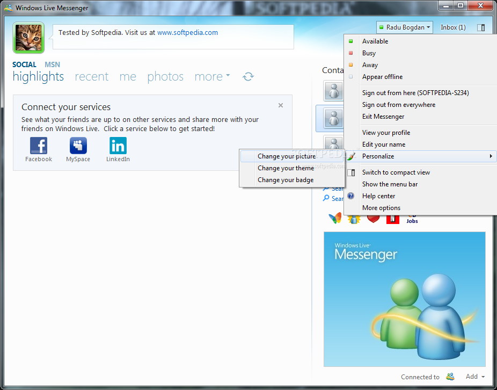The width and height of the screenshot is (497, 390).
Task: Click the Windows Live Messenger title bar icon
Action: (9, 8)
